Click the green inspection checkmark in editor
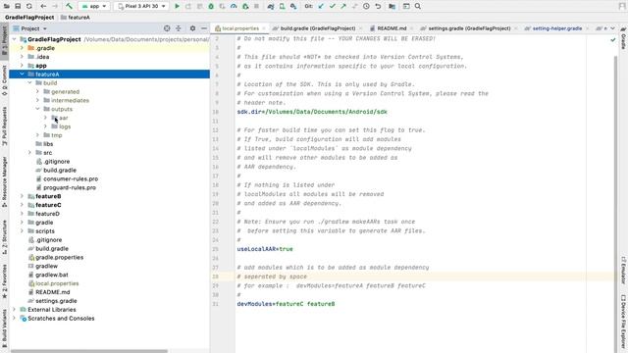This screenshot has width=628, height=353. (x=612, y=39)
